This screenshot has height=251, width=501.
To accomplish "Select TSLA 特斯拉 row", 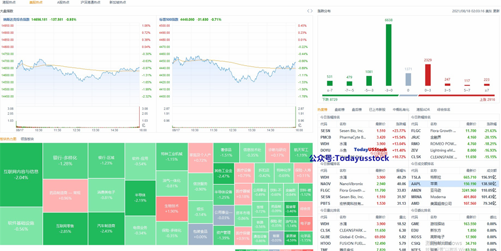I will click(x=453, y=177).
